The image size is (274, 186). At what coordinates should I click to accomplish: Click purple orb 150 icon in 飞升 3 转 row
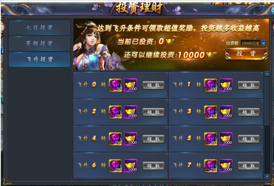coord(210,112)
